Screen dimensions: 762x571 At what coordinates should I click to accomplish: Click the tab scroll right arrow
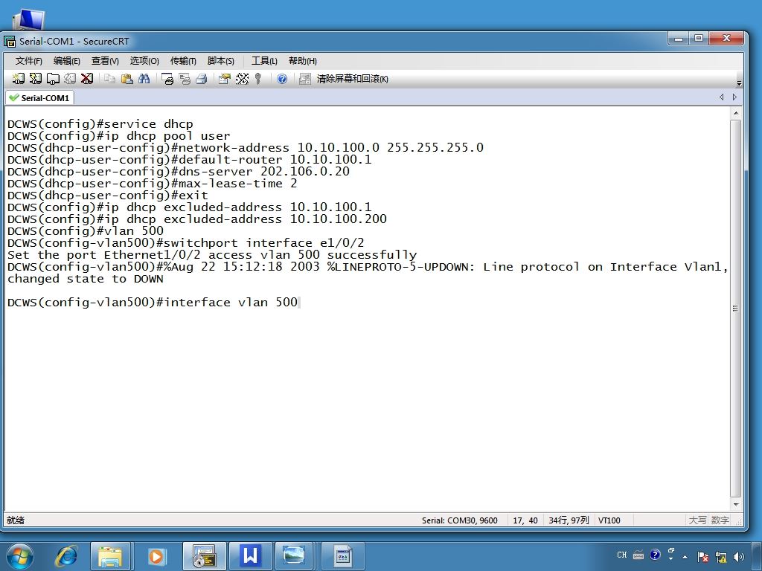pos(734,97)
